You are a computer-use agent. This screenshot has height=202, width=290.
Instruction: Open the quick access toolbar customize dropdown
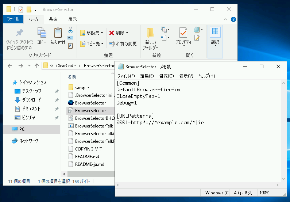35,10
